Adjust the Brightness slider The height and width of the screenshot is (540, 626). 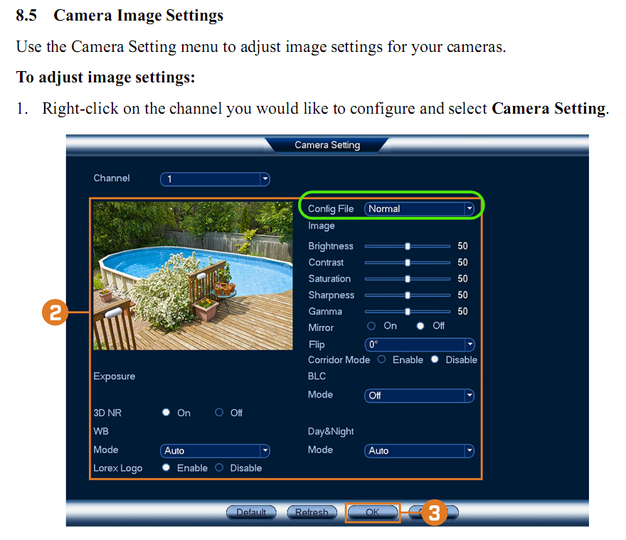click(x=408, y=247)
